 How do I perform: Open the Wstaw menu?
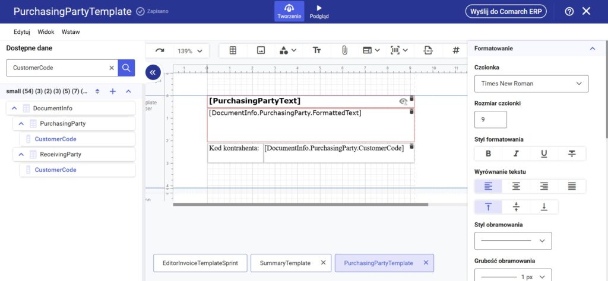[x=71, y=32]
